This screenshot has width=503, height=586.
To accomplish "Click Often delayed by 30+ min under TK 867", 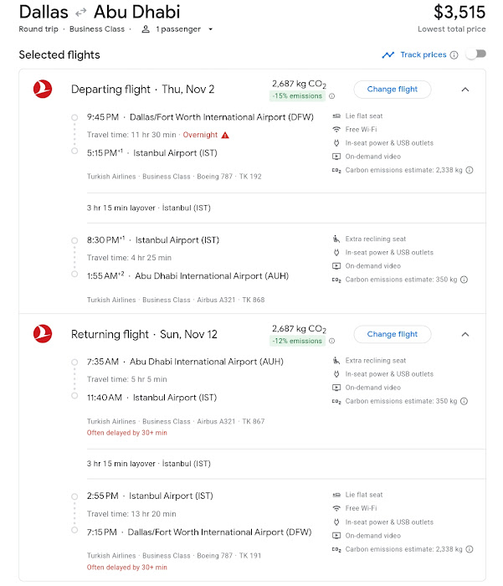I will (x=126, y=433).
